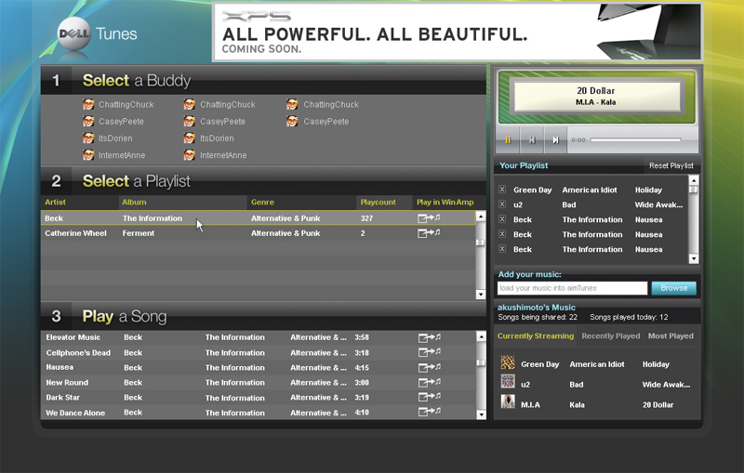
Task: Select first-column buddy ChattingChuck
Action: (x=118, y=104)
